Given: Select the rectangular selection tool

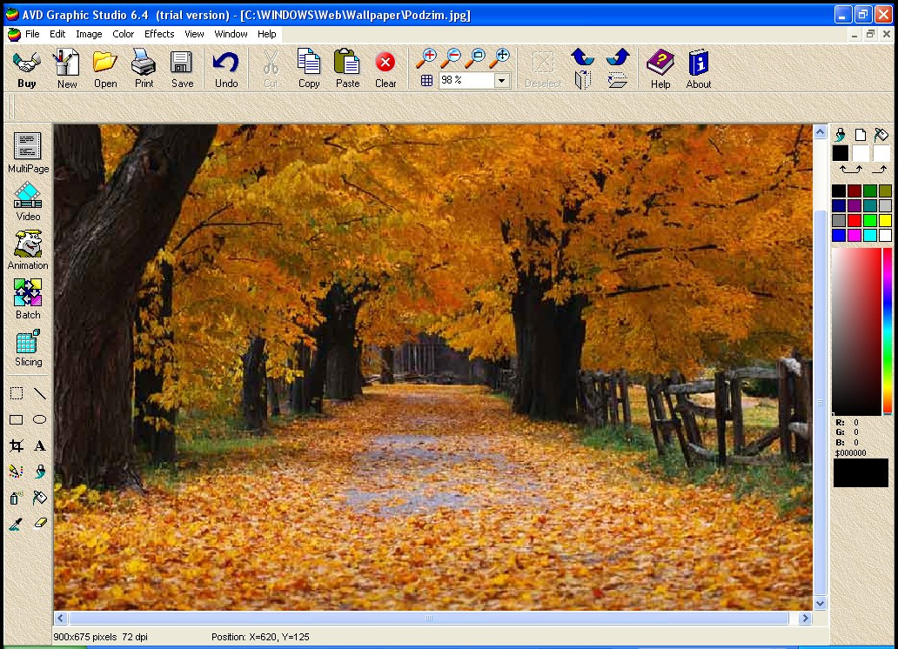Looking at the screenshot, I should (16, 393).
